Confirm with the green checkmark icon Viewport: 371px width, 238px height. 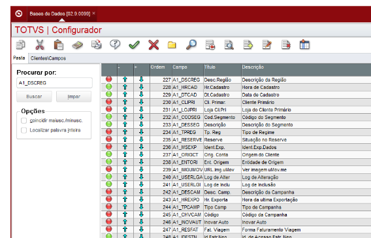134,44
